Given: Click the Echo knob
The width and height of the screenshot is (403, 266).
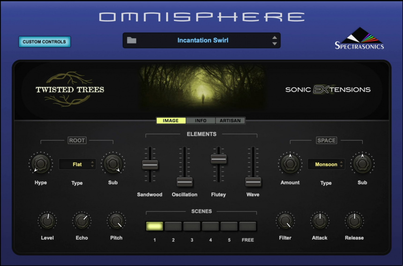Looking at the screenshot, I should (82, 221).
